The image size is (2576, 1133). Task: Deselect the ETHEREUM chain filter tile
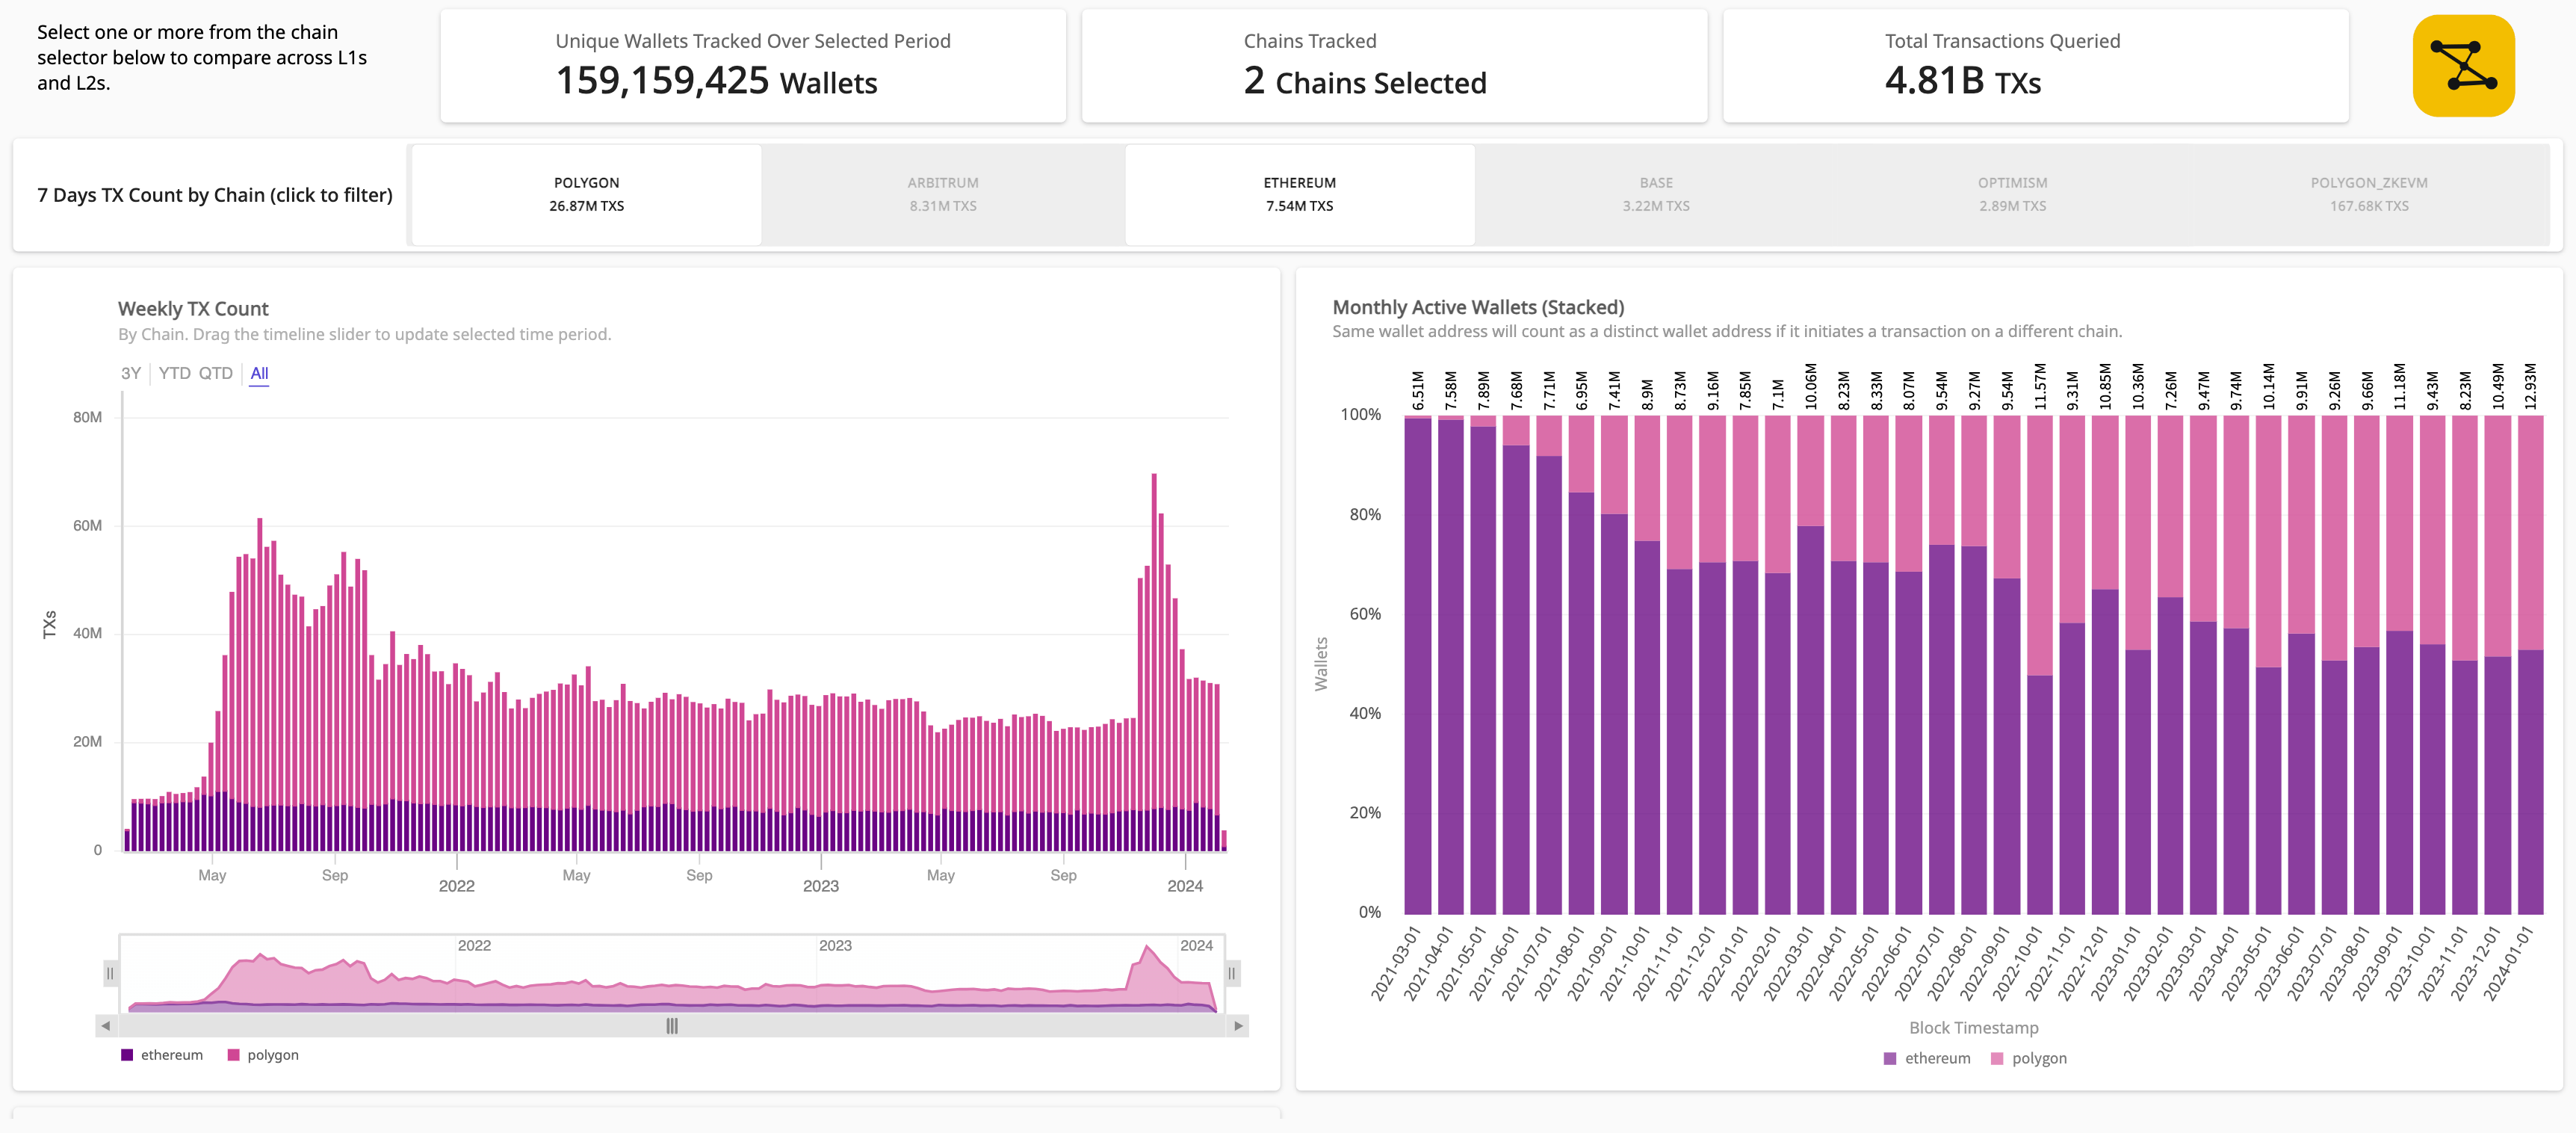(x=1299, y=195)
